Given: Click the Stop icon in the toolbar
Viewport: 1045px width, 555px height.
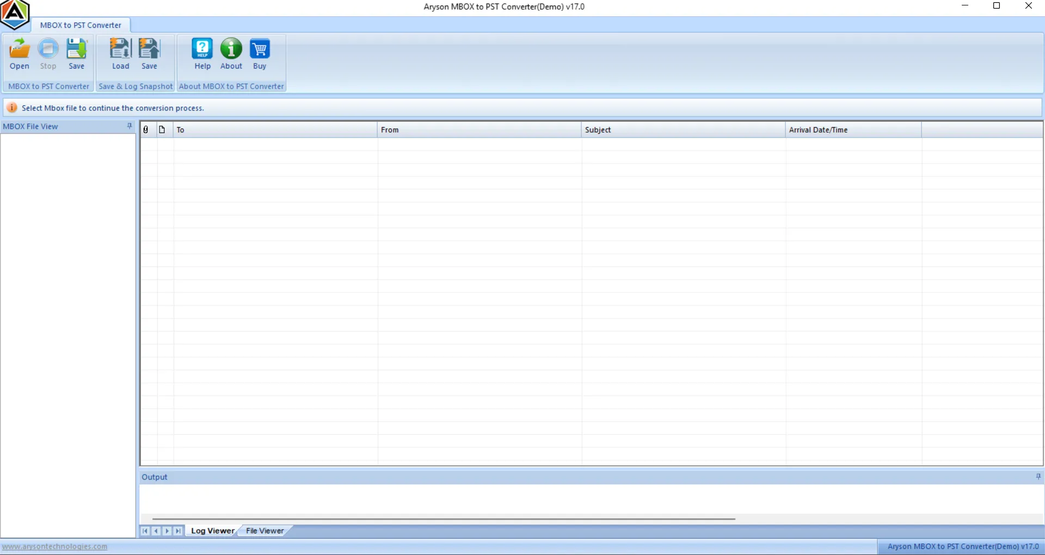Looking at the screenshot, I should (48, 54).
